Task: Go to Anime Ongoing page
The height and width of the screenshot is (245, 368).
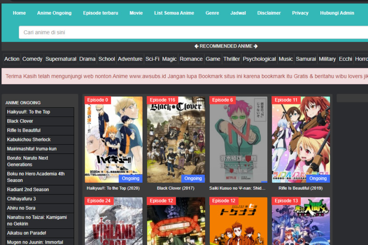Action: (x=54, y=13)
